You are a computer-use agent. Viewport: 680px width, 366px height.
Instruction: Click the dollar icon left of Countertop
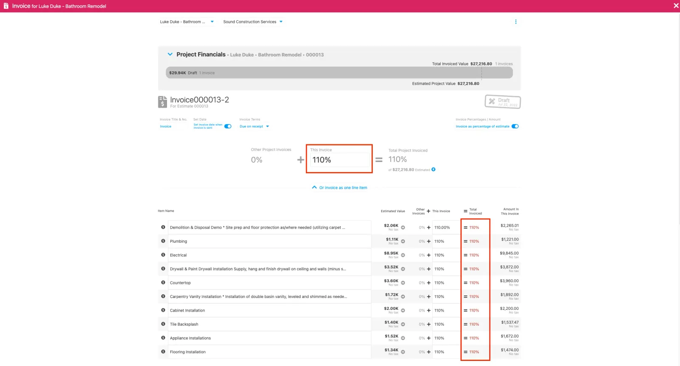click(163, 283)
